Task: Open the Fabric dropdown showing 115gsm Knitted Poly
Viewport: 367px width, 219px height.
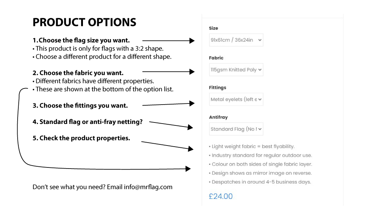Action: pyautogui.click(x=236, y=69)
